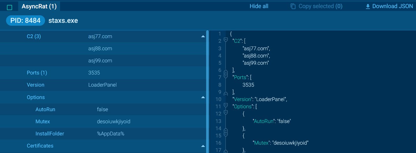Click the Hide all link
This screenshot has height=153, width=416.
[x=259, y=6]
